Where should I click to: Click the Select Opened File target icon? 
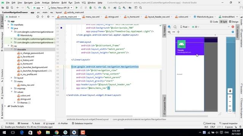click(x=38, y=17)
